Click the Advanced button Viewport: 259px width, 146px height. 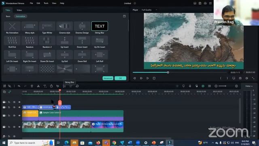click(x=108, y=78)
